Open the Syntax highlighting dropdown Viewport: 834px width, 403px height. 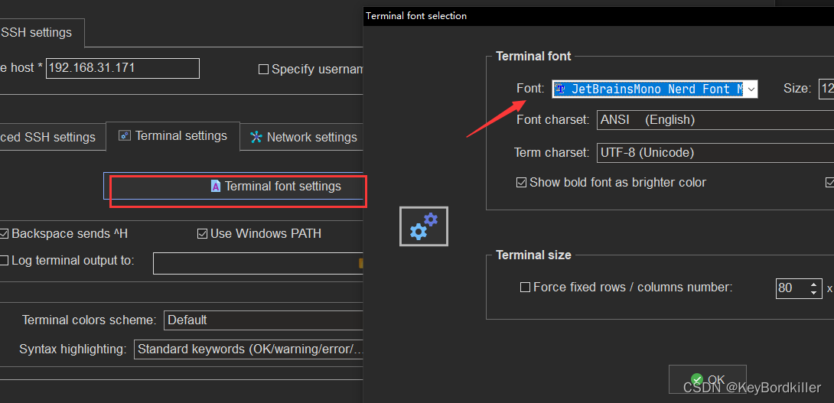tap(249, 349)
